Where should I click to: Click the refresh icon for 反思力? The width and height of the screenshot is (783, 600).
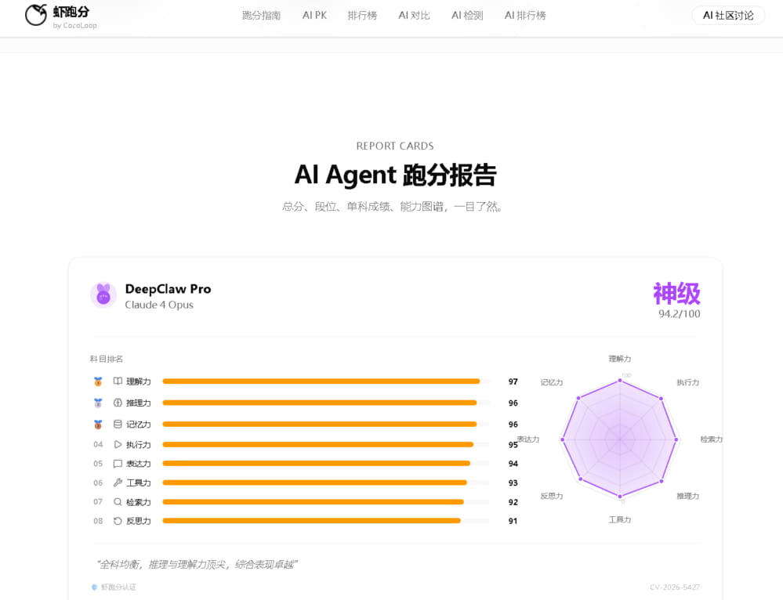point(118,521)
